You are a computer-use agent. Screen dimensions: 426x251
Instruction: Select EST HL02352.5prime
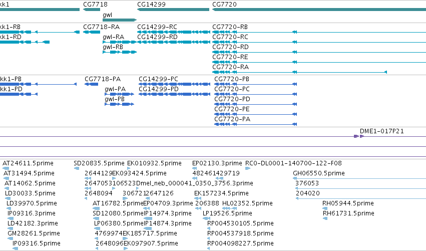[x=247, y=204]
